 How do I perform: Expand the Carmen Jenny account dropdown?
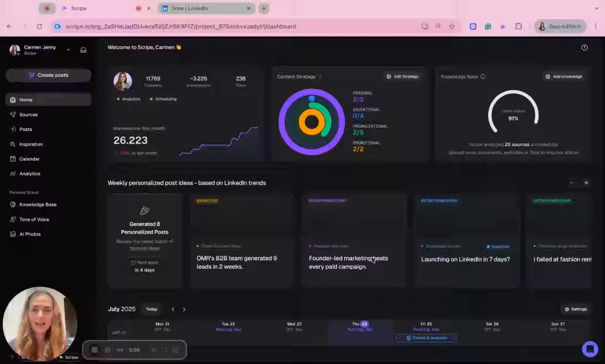click(68, 50)
